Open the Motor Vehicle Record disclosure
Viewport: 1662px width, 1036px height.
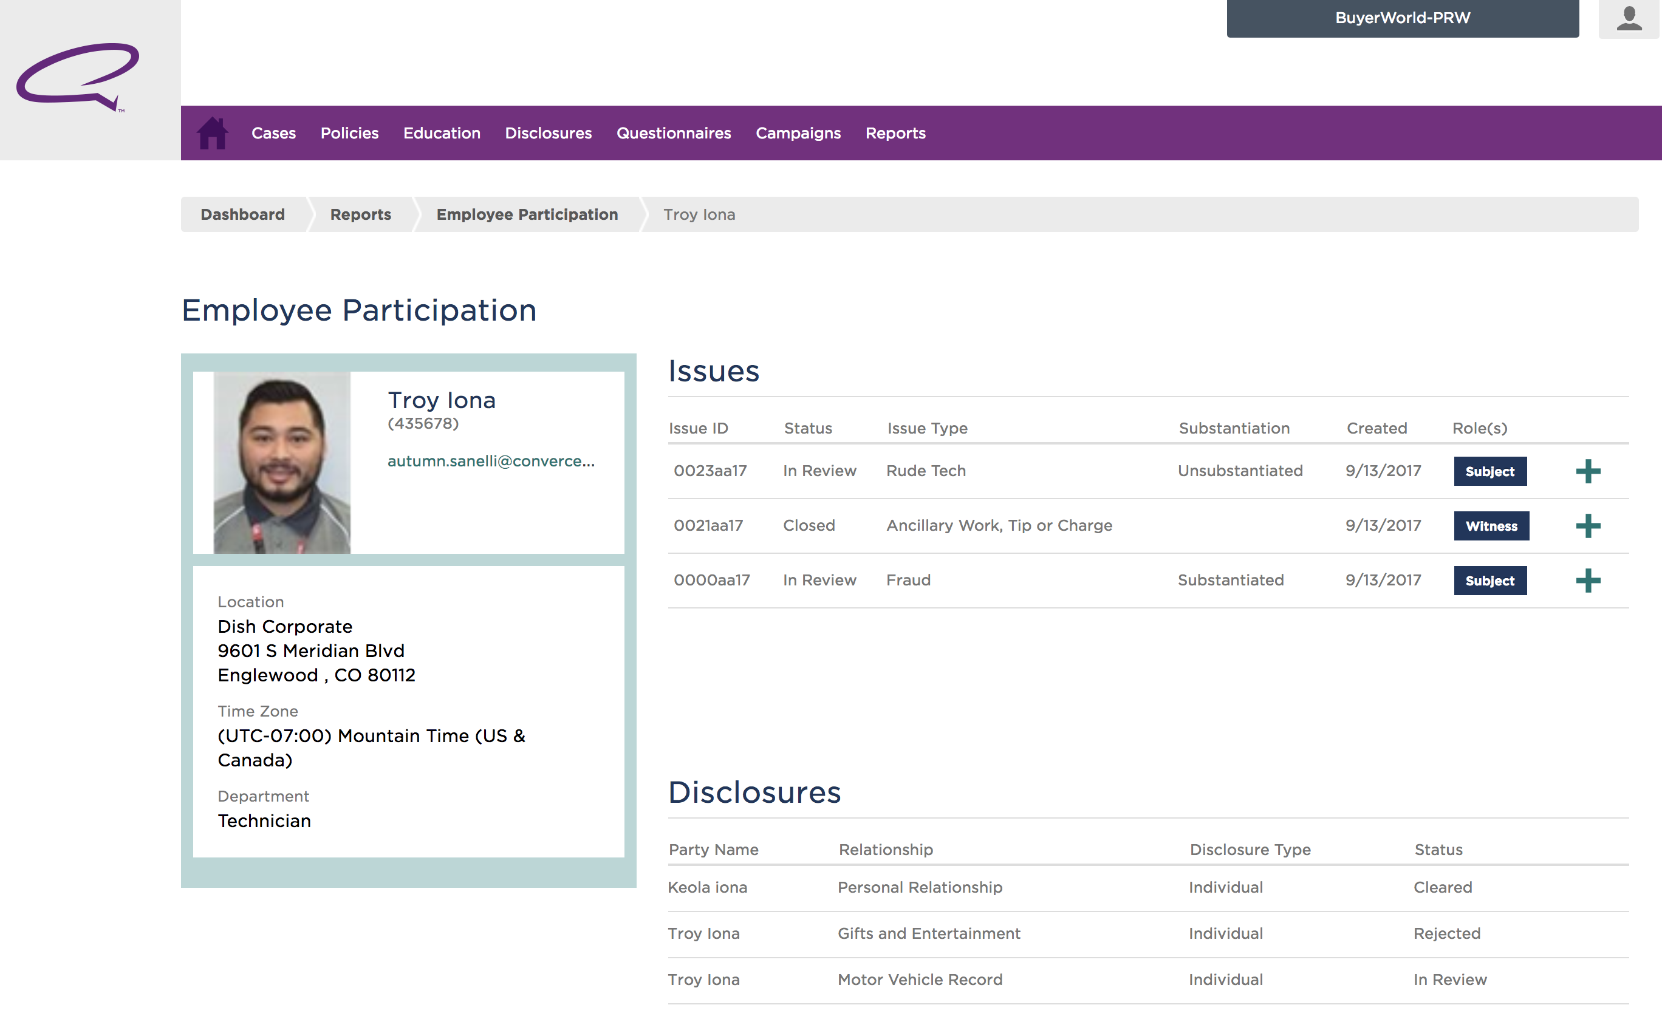[920, 980]
